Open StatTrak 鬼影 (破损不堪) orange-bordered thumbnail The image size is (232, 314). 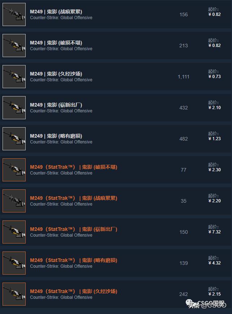(x=14, y=170)
